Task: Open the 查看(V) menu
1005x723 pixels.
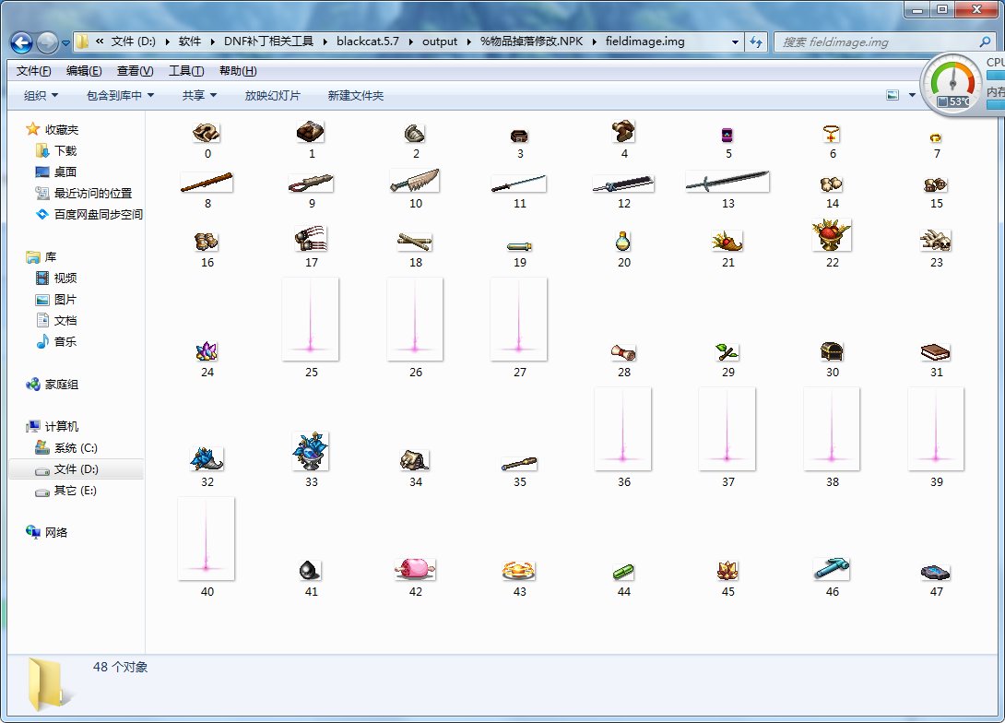Action: pos(135,71)
